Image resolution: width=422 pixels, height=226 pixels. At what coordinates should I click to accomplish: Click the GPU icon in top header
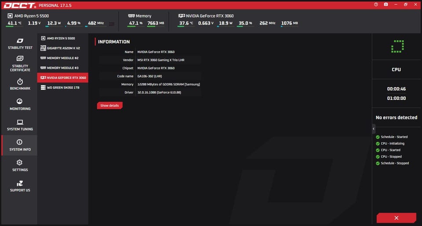pos(182,16)
